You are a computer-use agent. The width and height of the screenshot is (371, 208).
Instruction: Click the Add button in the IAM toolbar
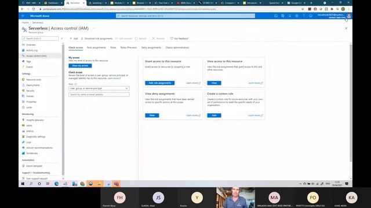coord(74,39)
